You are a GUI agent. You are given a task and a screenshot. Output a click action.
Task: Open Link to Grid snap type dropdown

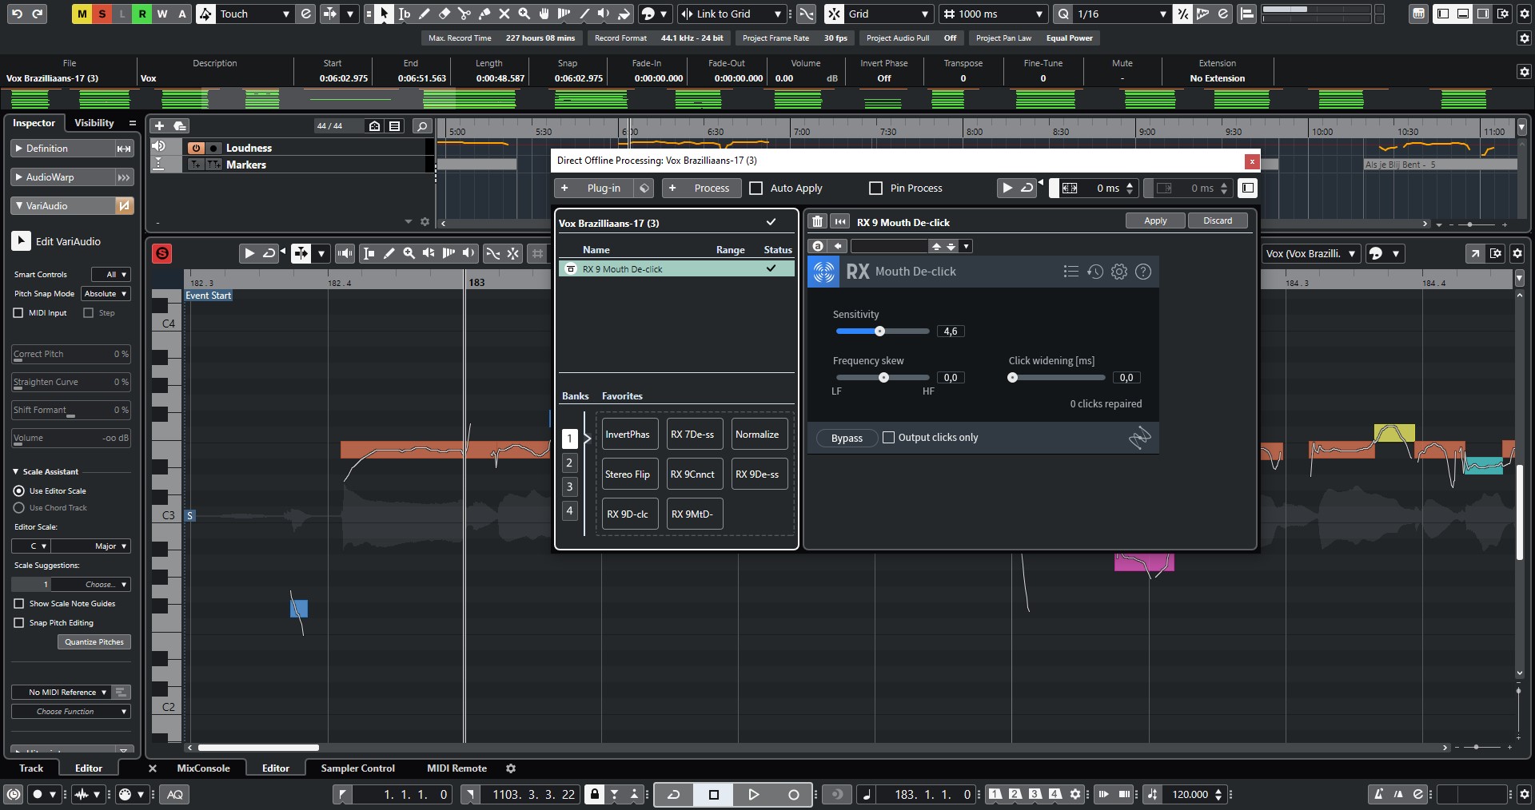[x=732, y=14]
